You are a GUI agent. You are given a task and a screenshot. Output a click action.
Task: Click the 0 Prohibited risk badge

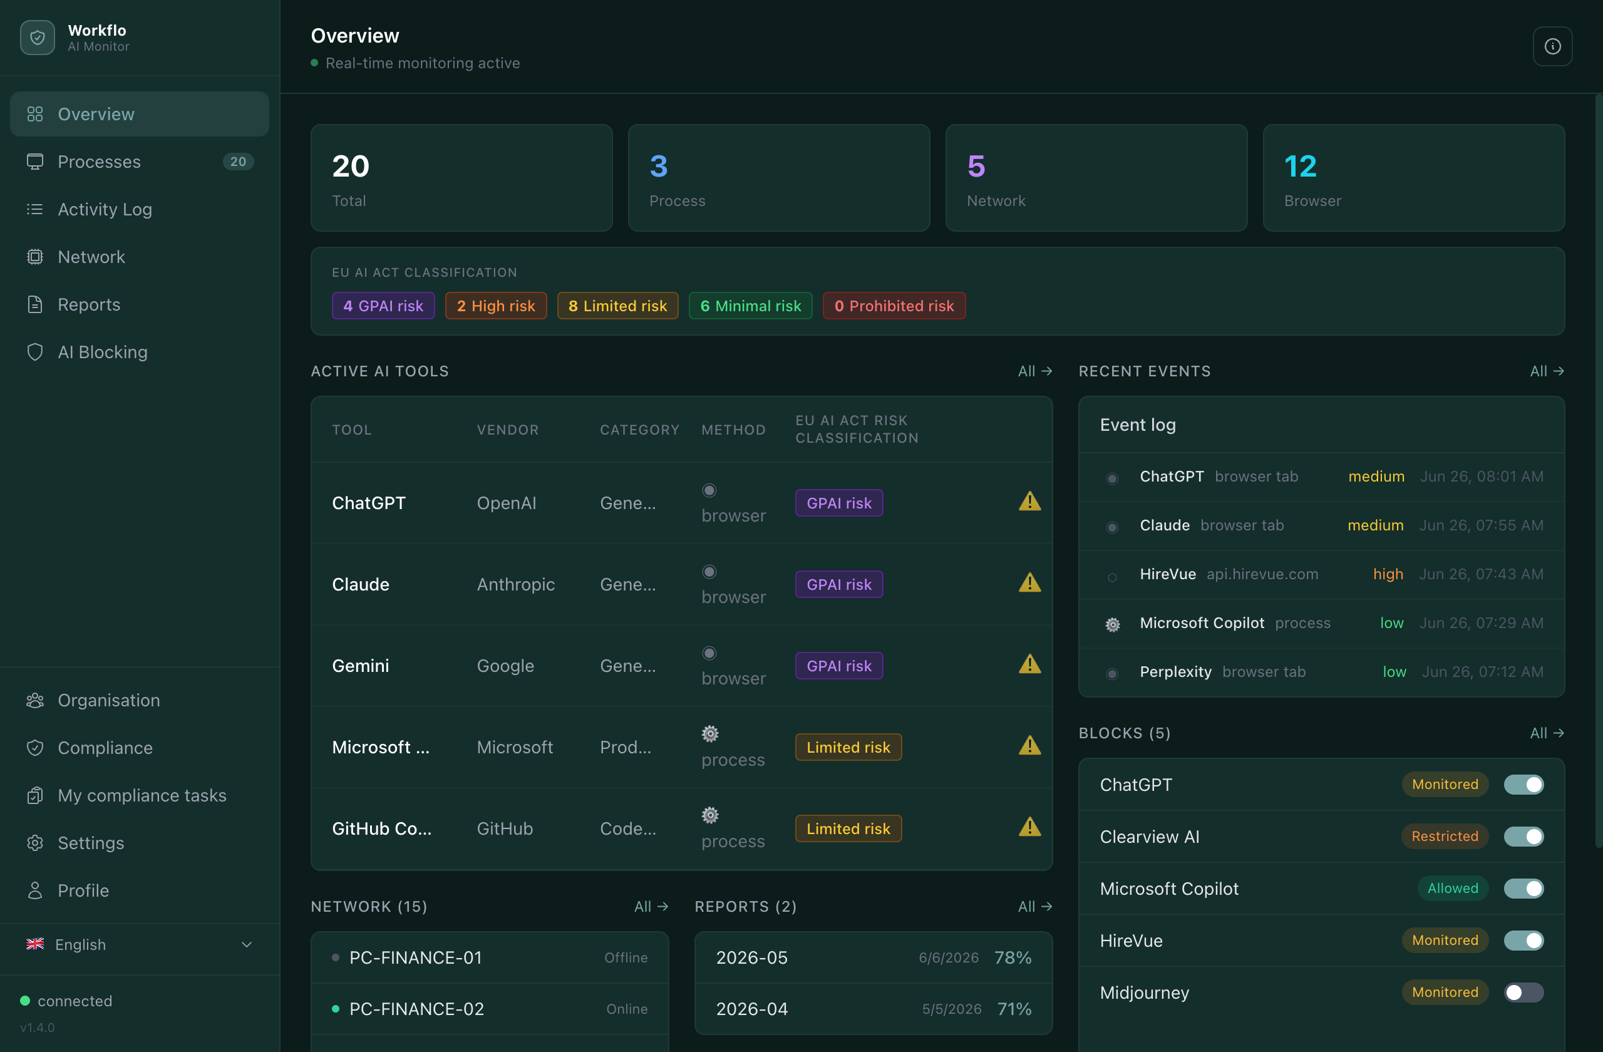(x=894, y=306)
